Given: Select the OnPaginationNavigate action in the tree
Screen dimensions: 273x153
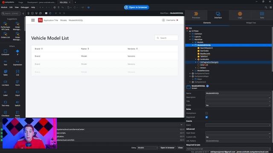Looking at the screenshot, I should coord(209,62).
